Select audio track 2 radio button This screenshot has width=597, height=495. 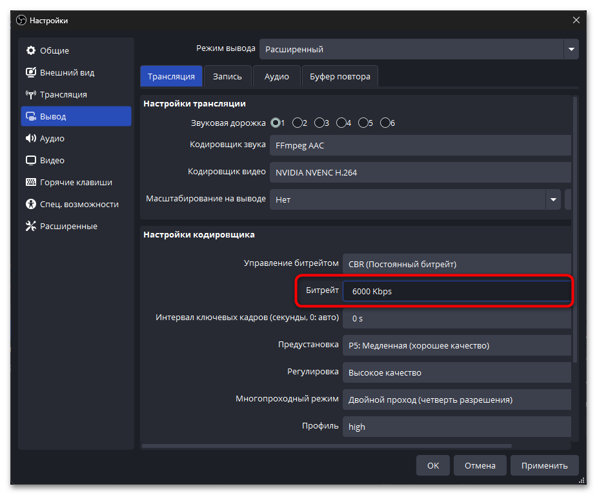coord(298,123)
